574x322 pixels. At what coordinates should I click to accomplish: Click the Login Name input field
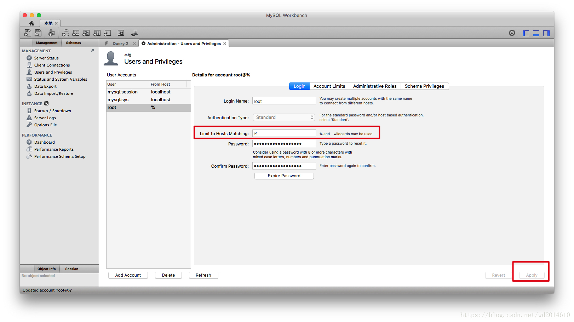284,101
